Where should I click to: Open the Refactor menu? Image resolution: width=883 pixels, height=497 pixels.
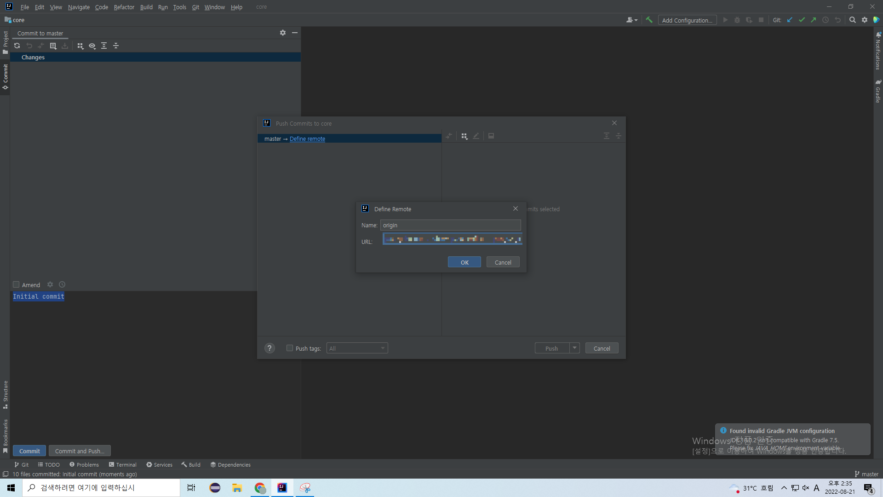coord(124,7)
